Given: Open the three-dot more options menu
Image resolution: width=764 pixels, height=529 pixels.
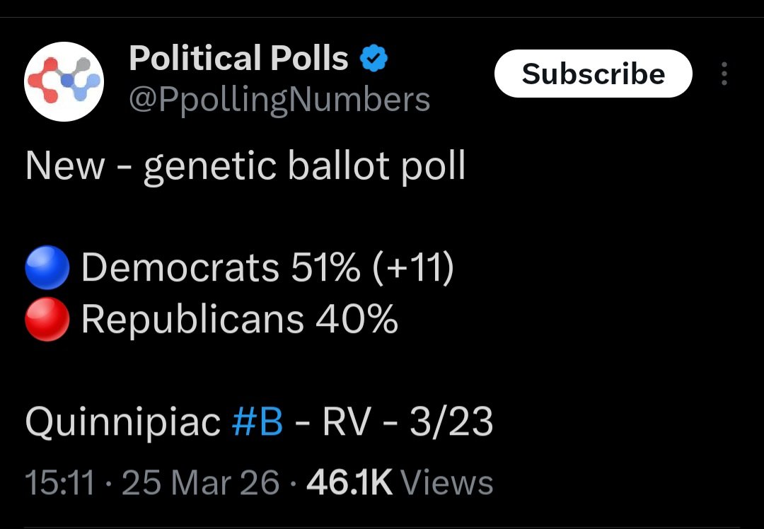Looking at the screenshot, I should click(x=724, y=74).
